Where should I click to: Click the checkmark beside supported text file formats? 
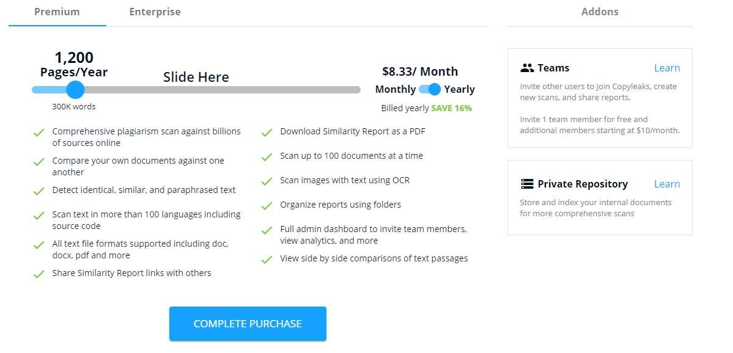pyautogui.click(x=38, y=244)
